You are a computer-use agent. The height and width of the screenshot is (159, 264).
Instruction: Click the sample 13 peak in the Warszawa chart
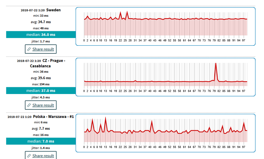click(x=105, y=118)
